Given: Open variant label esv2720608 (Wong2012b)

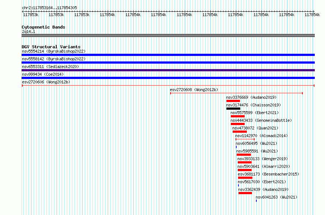Looking at the screenshot, I should pyautogui.click(x=194, y=90).
